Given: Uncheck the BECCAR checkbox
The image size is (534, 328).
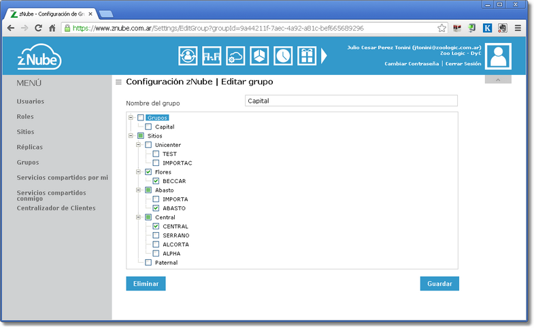Looking at the screenshot, I should tap(156, 181).
